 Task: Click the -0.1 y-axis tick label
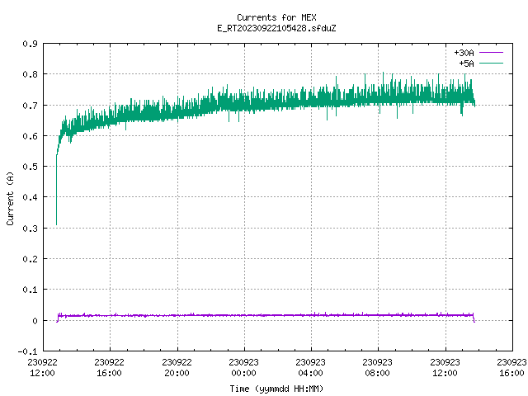(27, 351)
